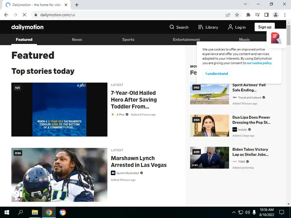Open the Marshawn Lynch video thumbnail

(59, 175)
